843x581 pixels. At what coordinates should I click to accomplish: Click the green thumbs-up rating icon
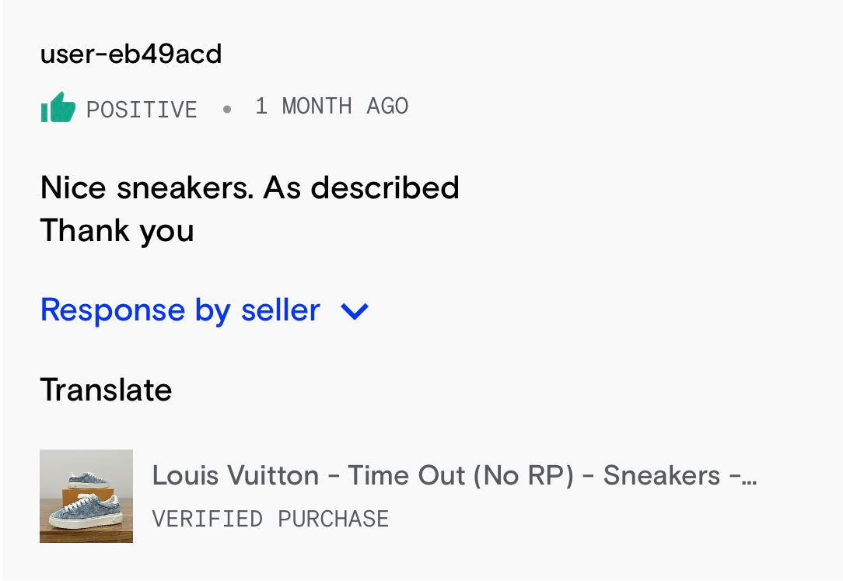click(x=58, y=108)
